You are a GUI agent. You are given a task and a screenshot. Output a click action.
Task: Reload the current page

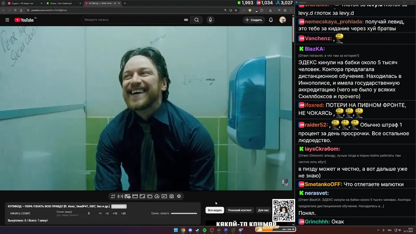[15, 10]
